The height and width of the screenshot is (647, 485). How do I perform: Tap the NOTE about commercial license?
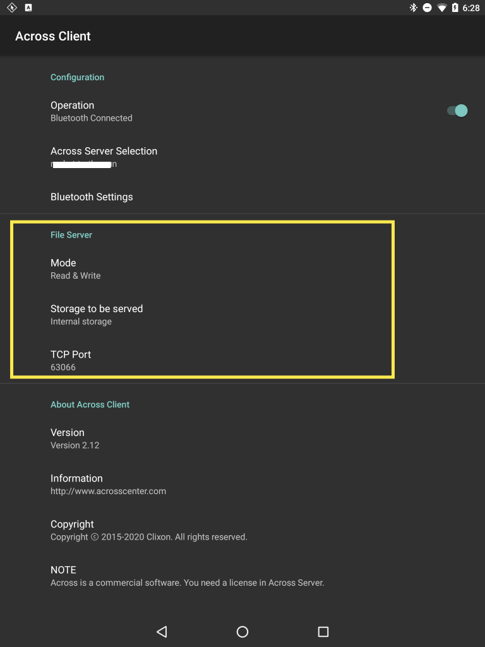pos(242,576)
